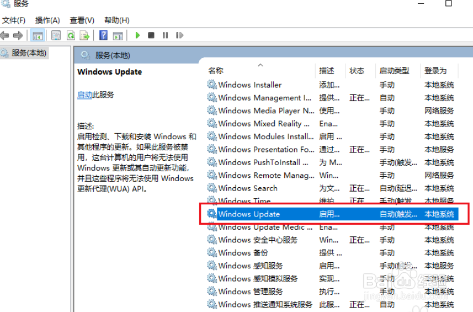Select Windows 安全中心服务 row
473x312 pixels.
pyautogui.click(x=332, y=240)
